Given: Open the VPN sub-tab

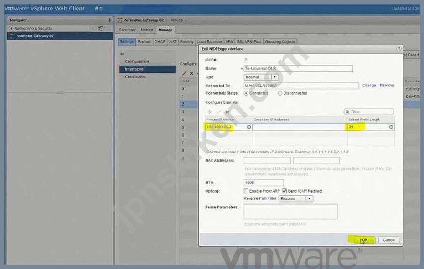Looking at the screenshot, I should click(x=229, y=41).
